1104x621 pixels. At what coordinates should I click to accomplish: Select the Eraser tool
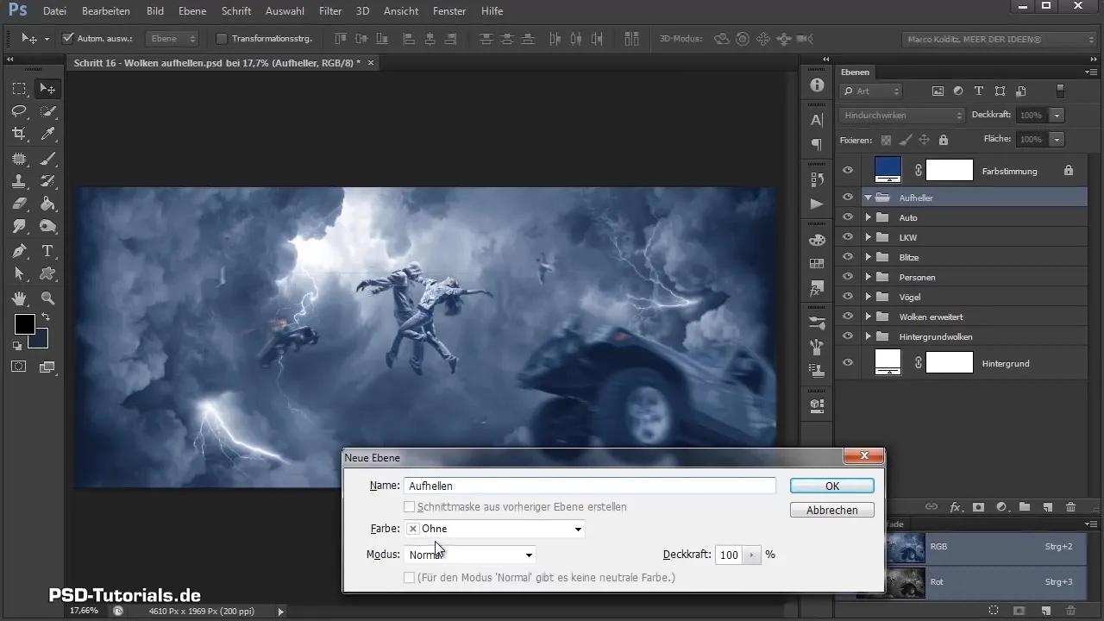[19, 204]
